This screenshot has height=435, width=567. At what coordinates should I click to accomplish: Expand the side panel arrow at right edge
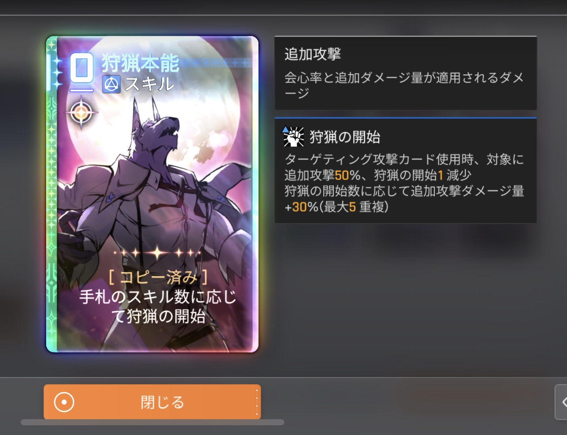pyautogui.click(x=561, y=402)
